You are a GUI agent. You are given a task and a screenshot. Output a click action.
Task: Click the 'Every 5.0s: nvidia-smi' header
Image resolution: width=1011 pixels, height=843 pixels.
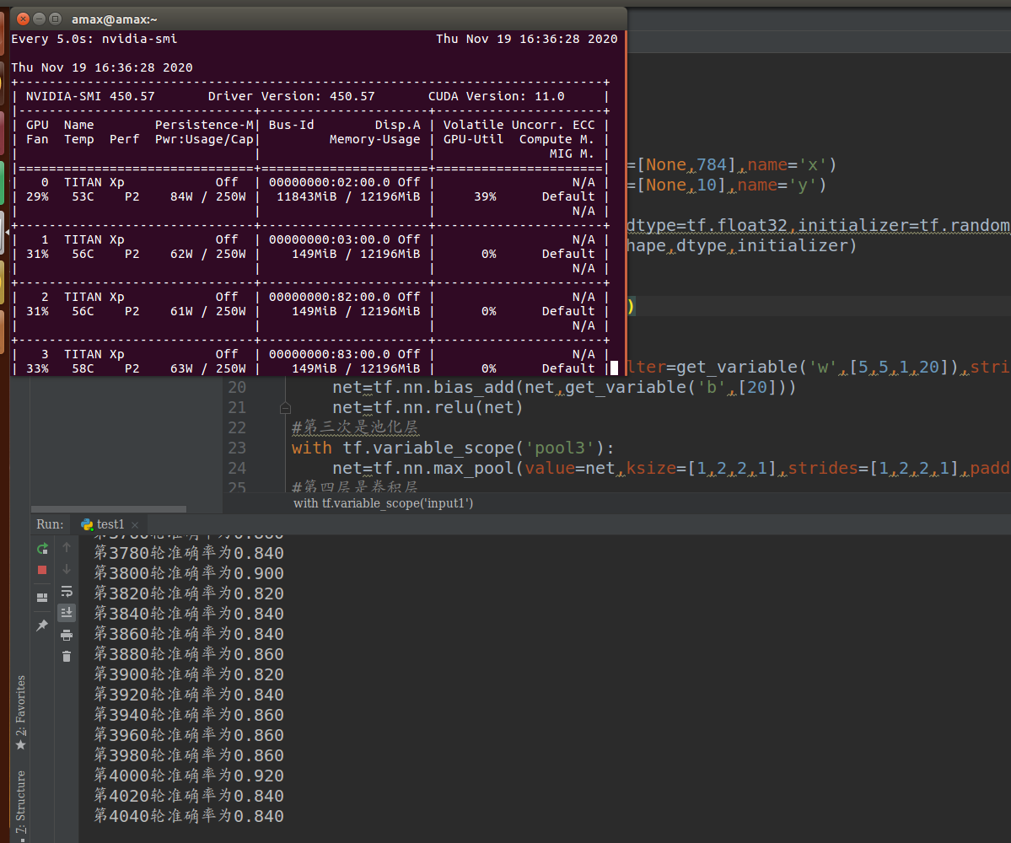[94, 40]
